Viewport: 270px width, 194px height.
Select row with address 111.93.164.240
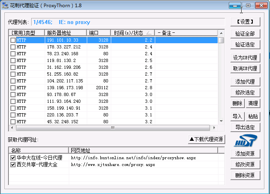coord(113,101)
